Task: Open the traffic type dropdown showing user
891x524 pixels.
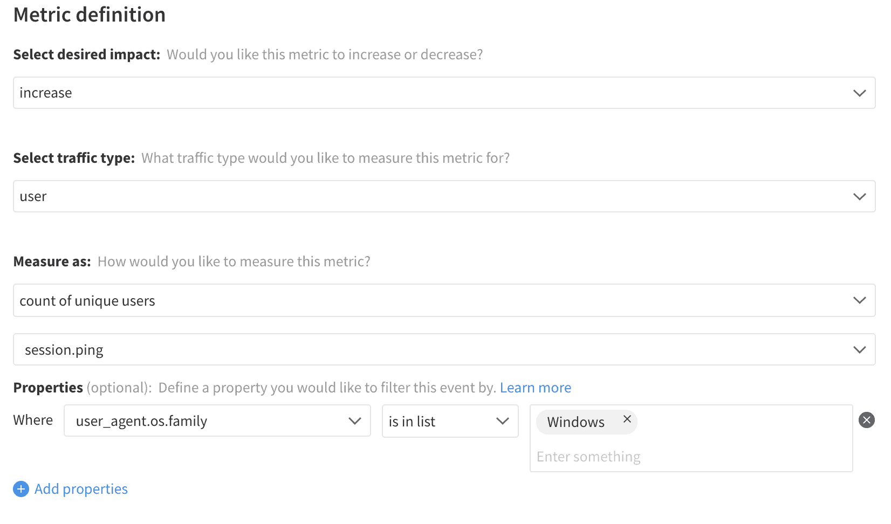Action: (444, 196)
